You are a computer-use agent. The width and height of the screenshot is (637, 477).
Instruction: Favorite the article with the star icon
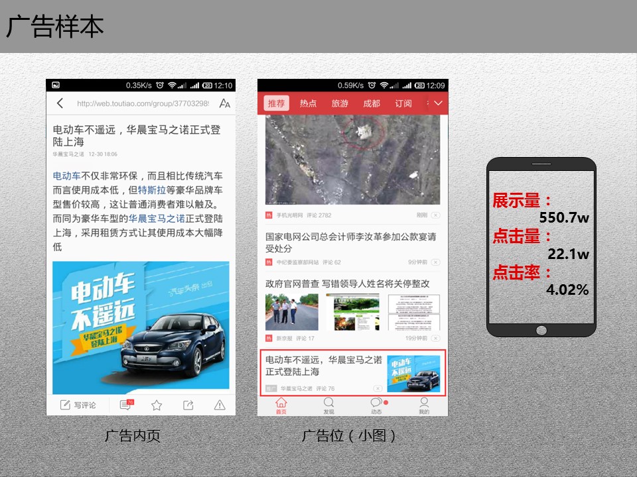157,405
